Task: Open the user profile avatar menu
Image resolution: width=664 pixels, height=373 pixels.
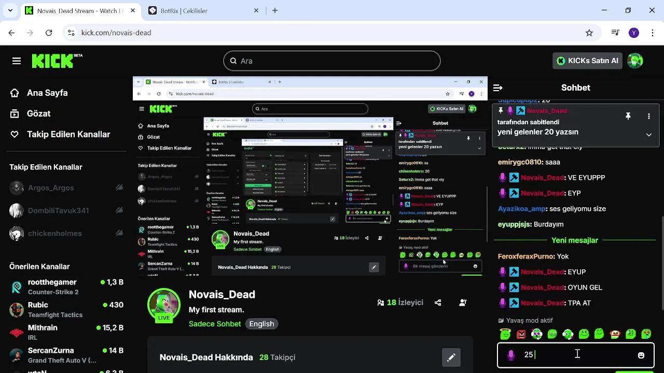Action: [635, 61]
